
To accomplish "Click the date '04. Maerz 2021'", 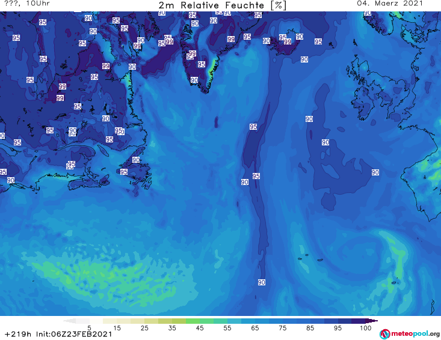I will click(390, 4).
